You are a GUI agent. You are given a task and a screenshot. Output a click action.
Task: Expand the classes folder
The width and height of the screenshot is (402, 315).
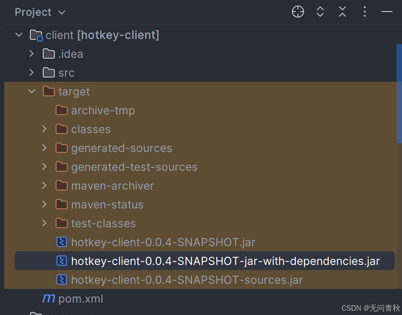pyautogui.click(x=44, y=129)
